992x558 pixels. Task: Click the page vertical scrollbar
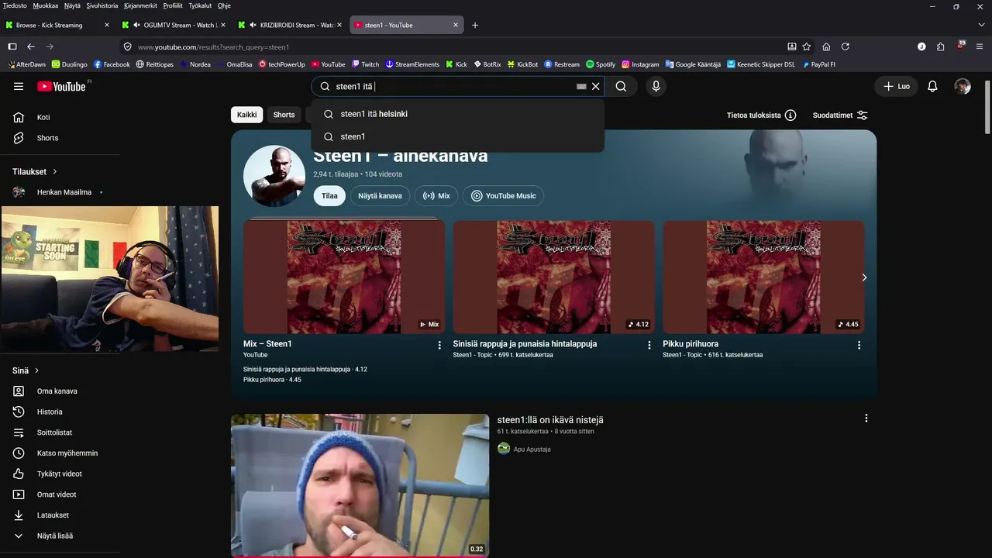[987, 108]
